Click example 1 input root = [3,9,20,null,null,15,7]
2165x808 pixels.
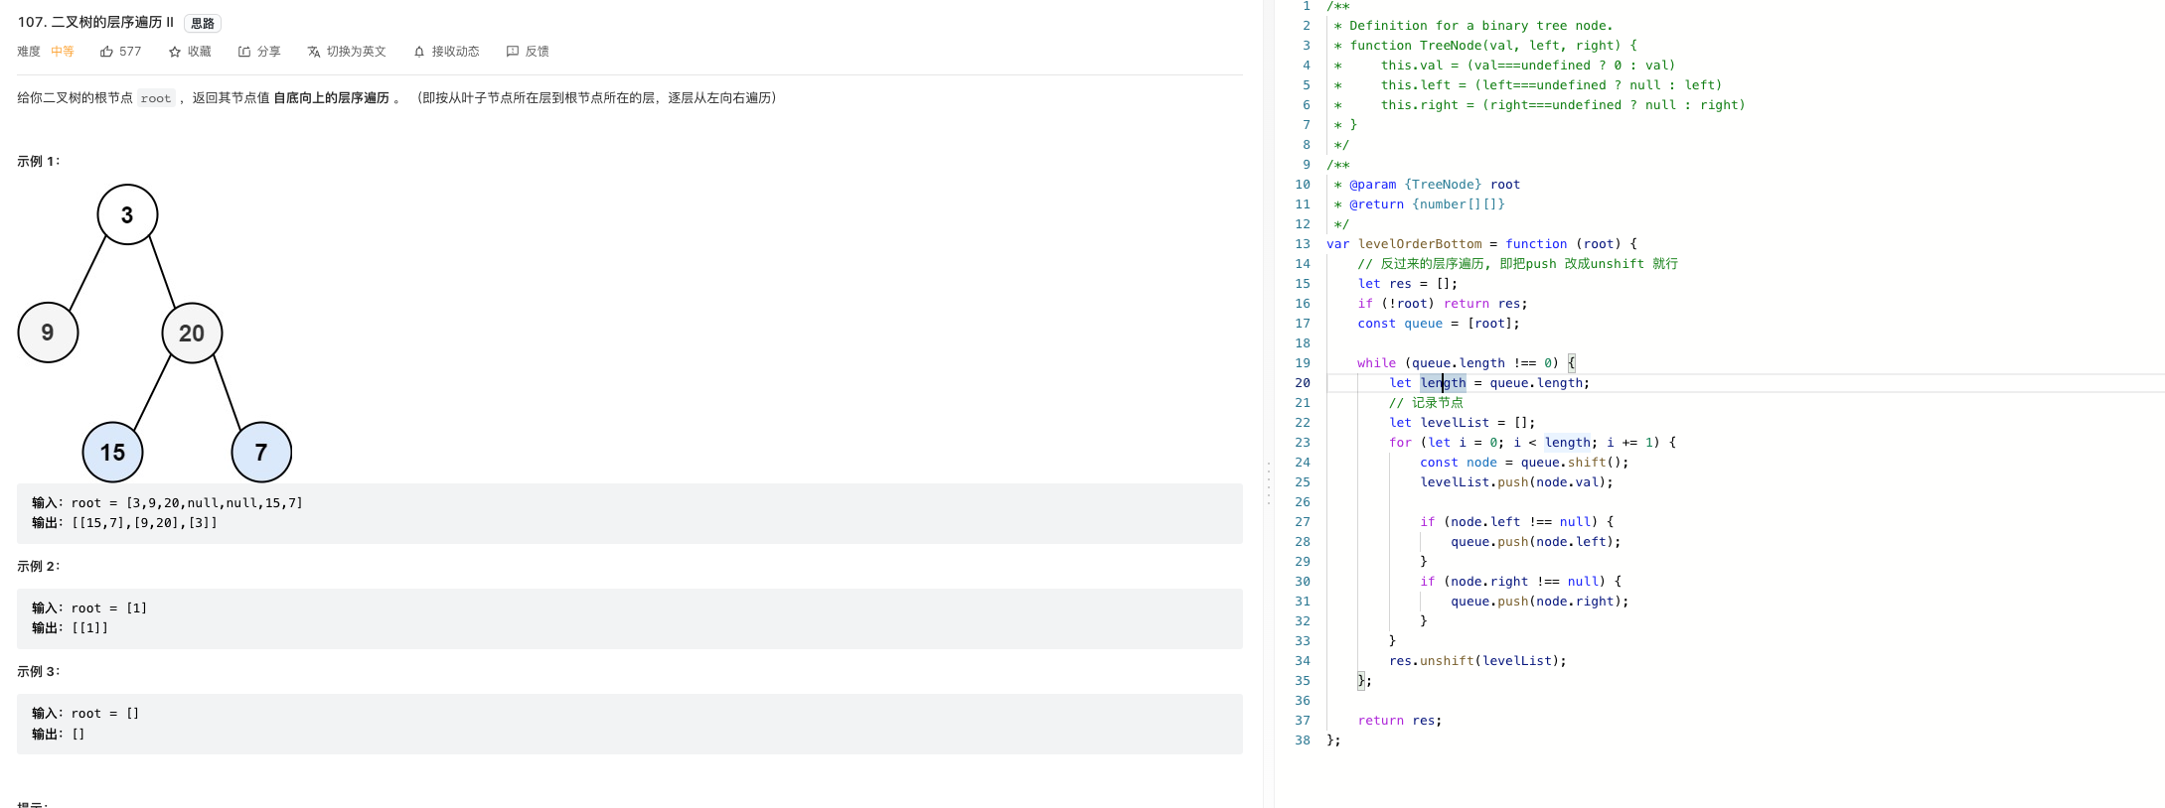coord(167,503)
